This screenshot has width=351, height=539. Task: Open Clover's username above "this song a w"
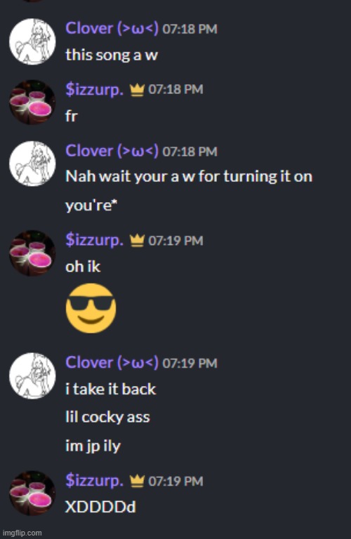coord(112,29)
